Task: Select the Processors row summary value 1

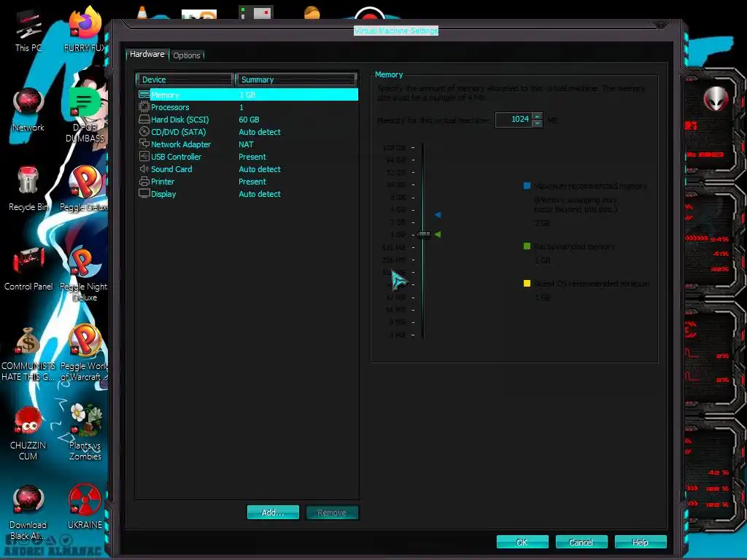Action: pyautogui.click(x=241, y=107)
